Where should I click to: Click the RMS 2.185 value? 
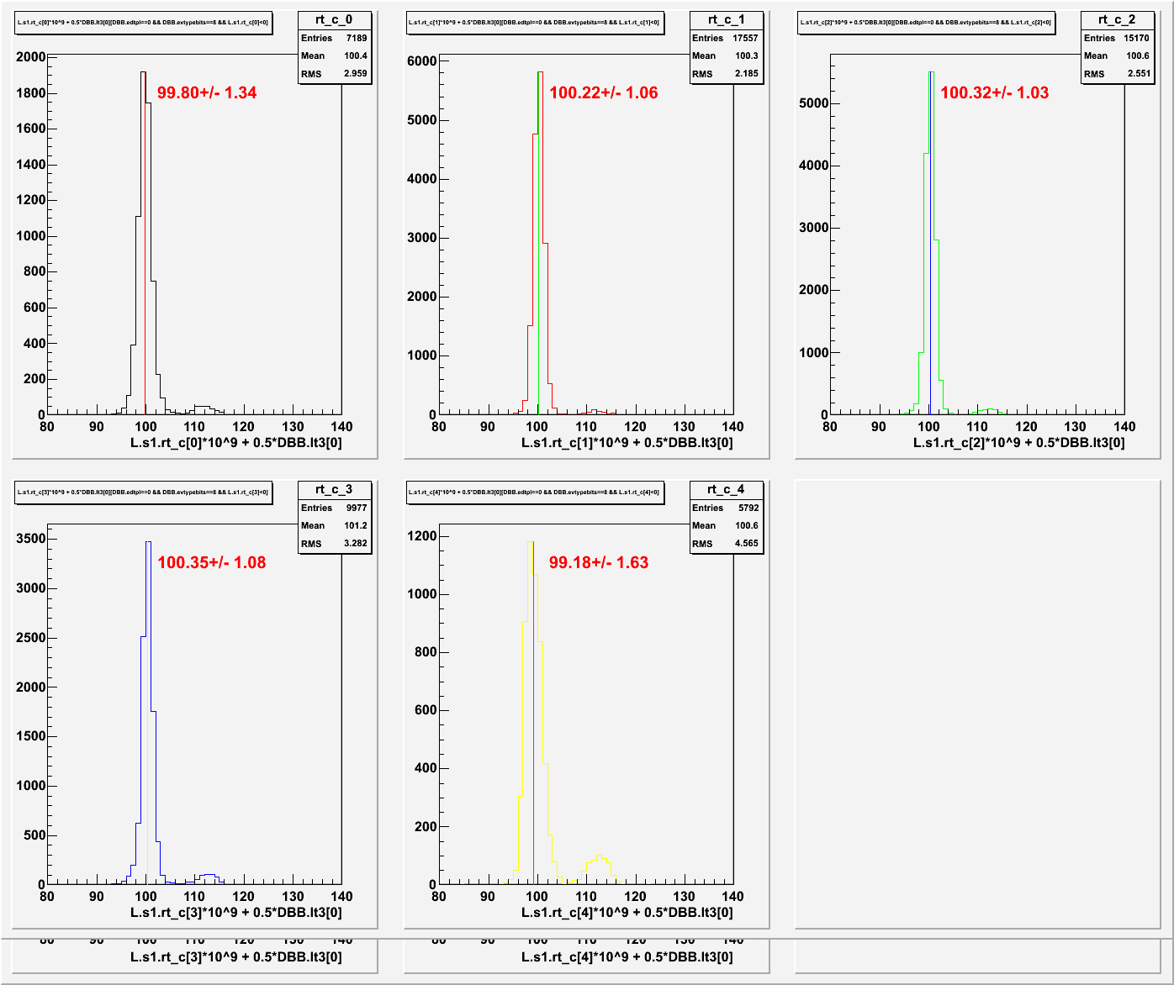(x=747, y=74)
